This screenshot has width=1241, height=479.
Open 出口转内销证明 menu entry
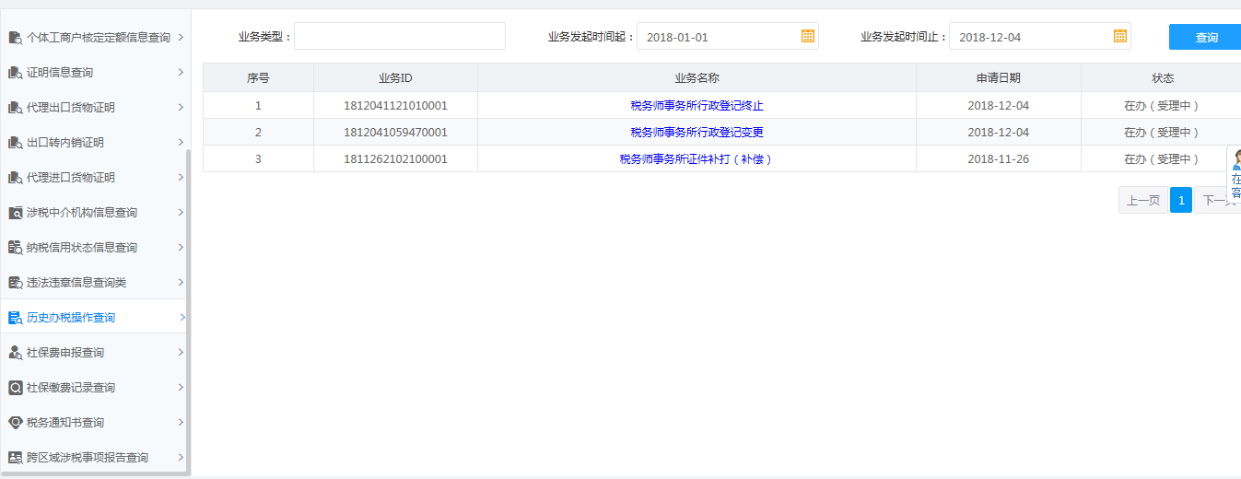(x=64, y=143)
